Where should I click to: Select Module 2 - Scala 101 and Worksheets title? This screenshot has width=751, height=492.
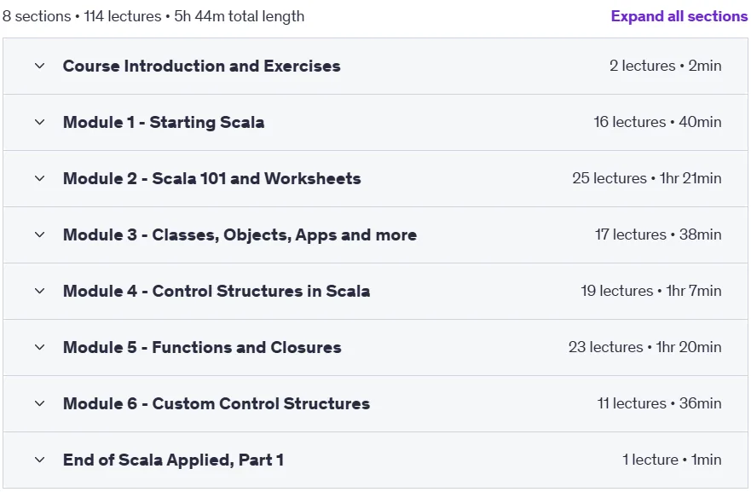click(211, 179)
